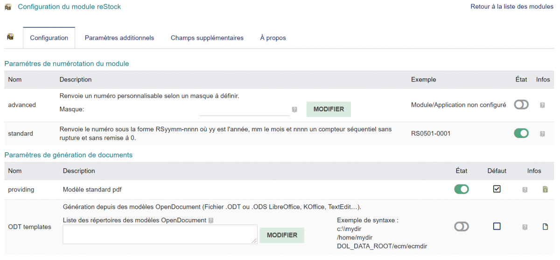560x260 pixels.
Task: Click the reStock module icon beside the page title
Action: (8, 7)
